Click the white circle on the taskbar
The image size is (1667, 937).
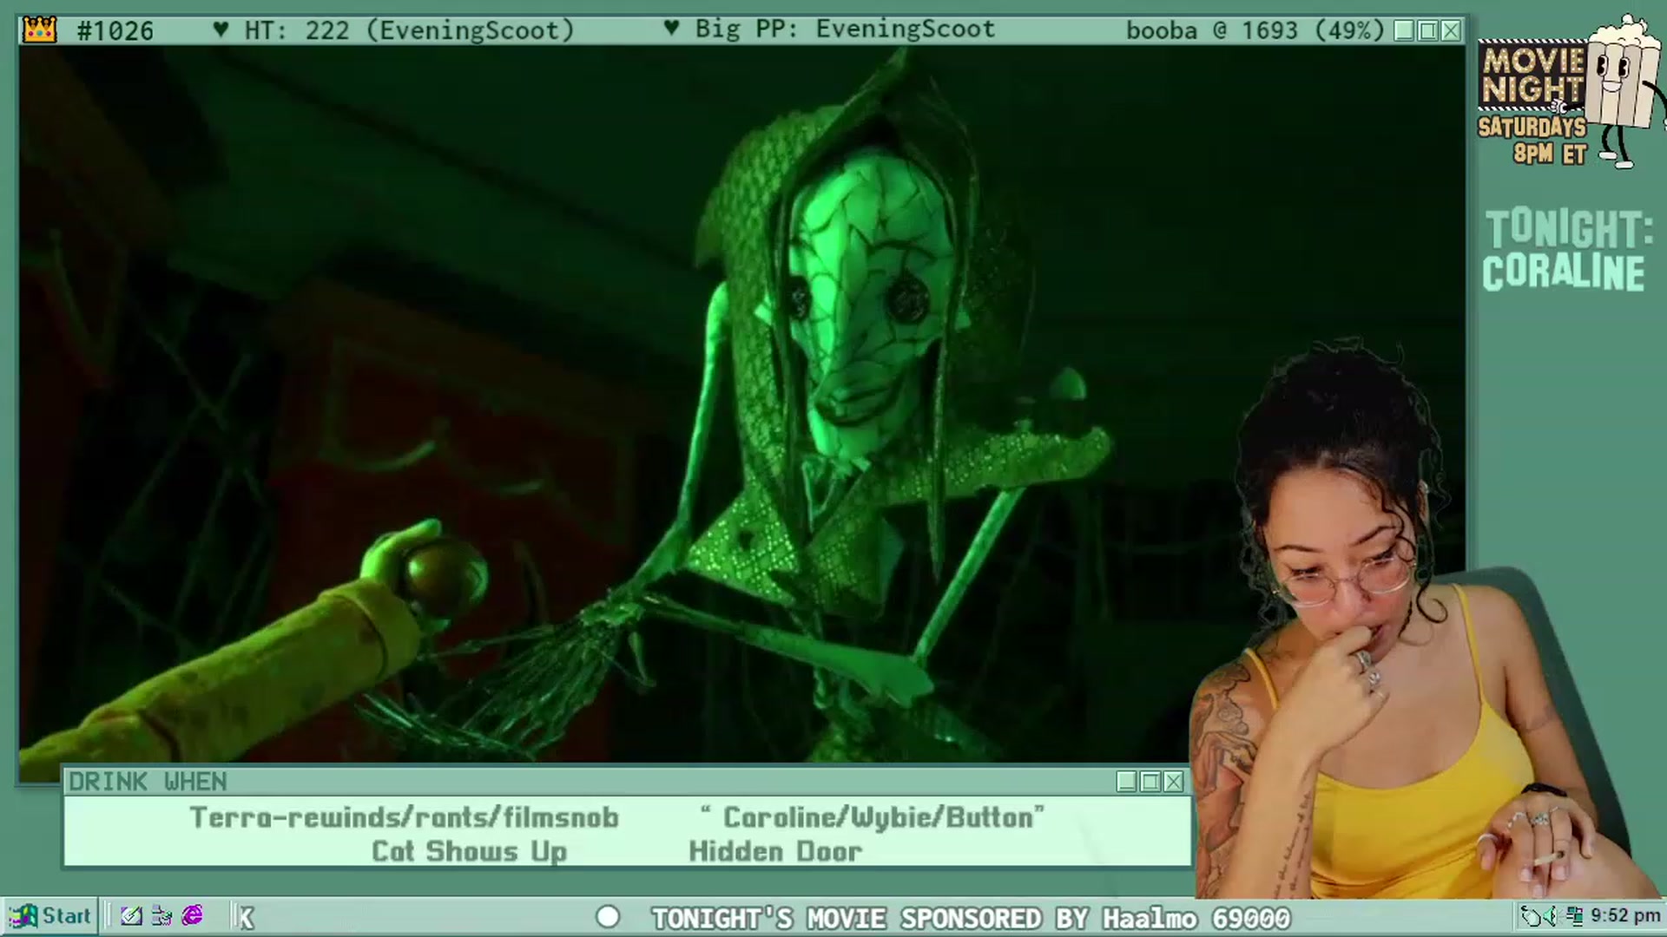[608, 917]
